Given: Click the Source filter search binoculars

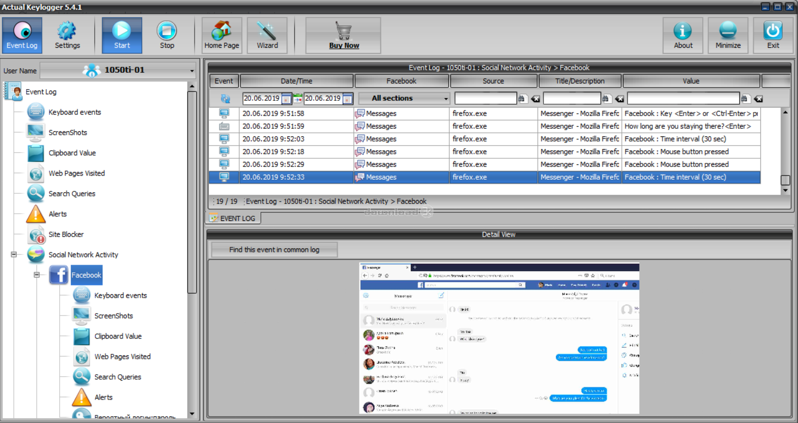Looking at the screenshot, I should [522, 99].
